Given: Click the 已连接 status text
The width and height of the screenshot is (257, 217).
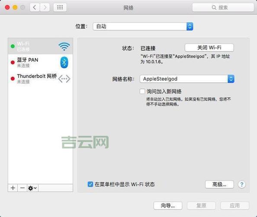Looking at the screenshot, I should pos(148,48).
